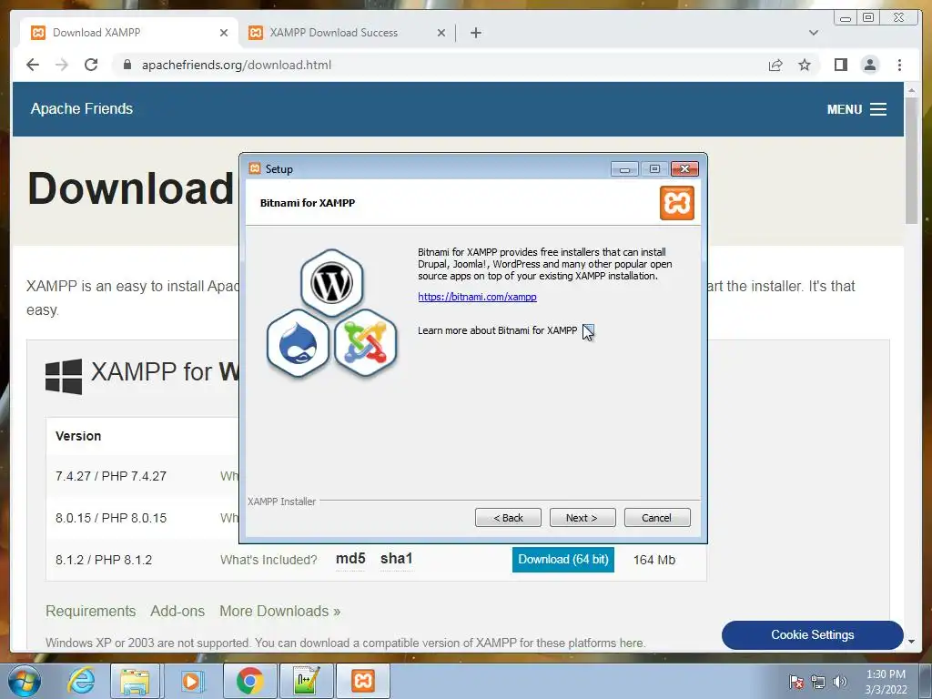Image resolution: width=932 pixels, height=699 pixels.
Task: Open the volume speaker tray icon
Action: click(x=839, y=682)
